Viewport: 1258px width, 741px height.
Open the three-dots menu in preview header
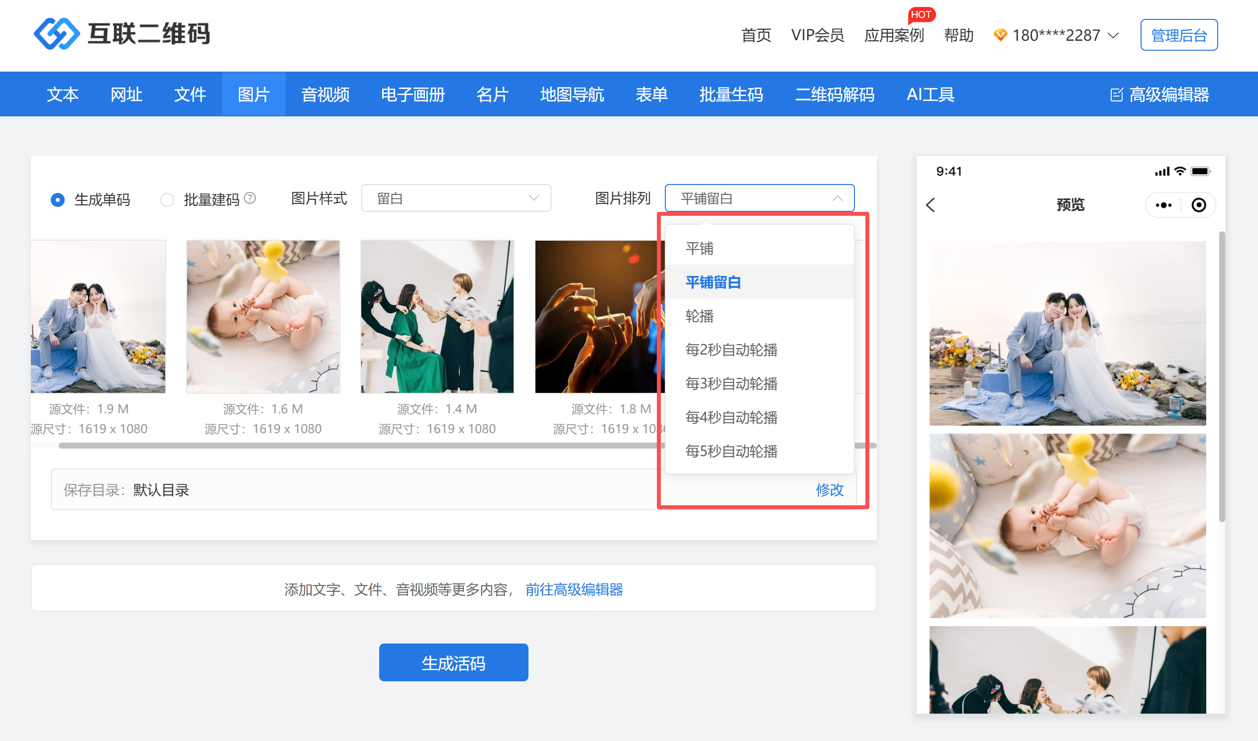click(1163, 205)
